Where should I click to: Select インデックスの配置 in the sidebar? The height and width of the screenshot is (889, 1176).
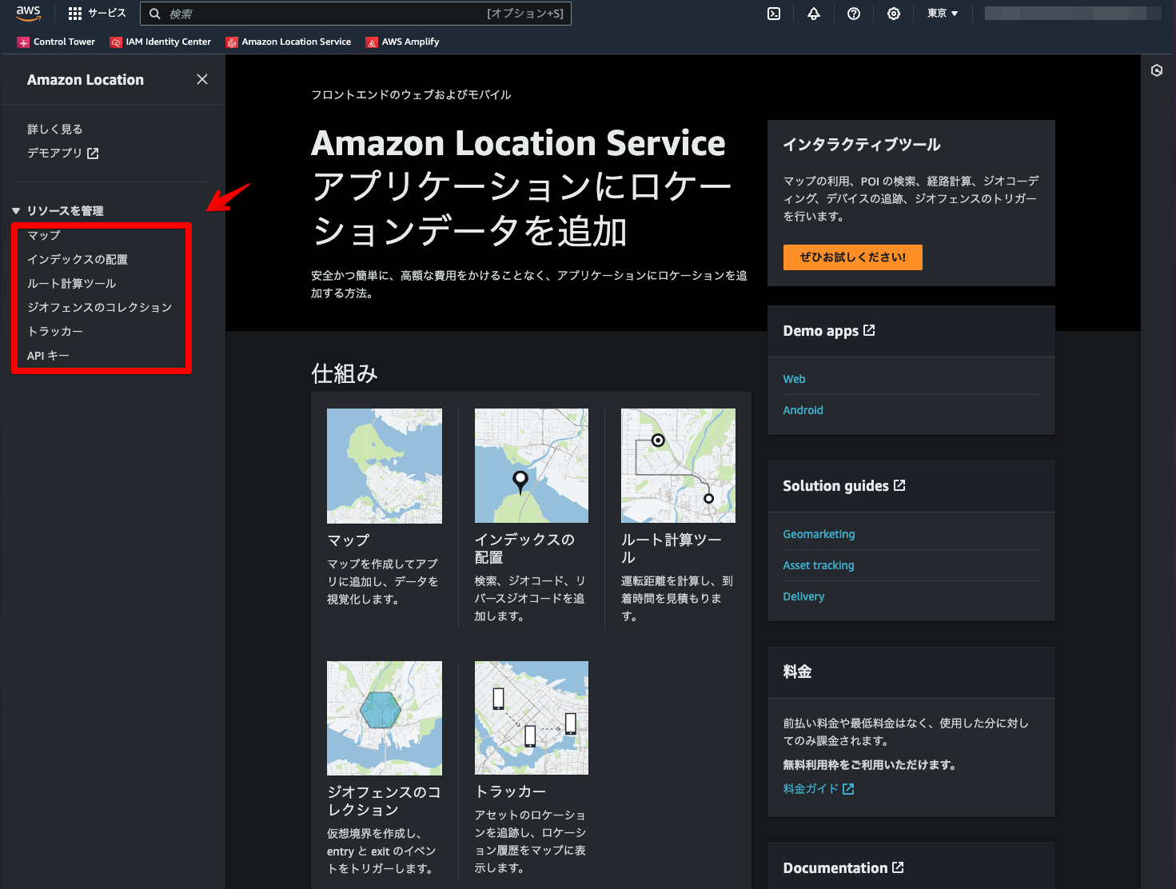(78, 259)
